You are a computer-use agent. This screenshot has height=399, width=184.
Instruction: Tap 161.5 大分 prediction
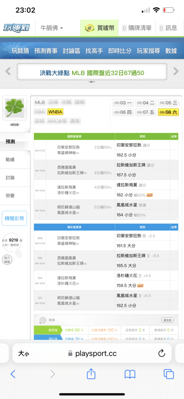tap(126, 245)
